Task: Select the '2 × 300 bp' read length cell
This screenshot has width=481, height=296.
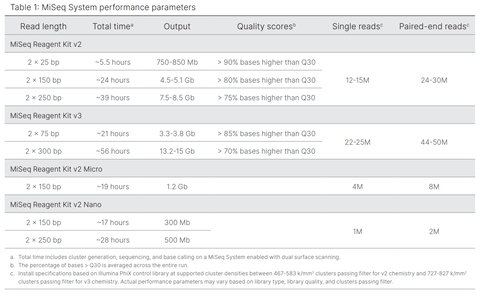Action: 43,151
